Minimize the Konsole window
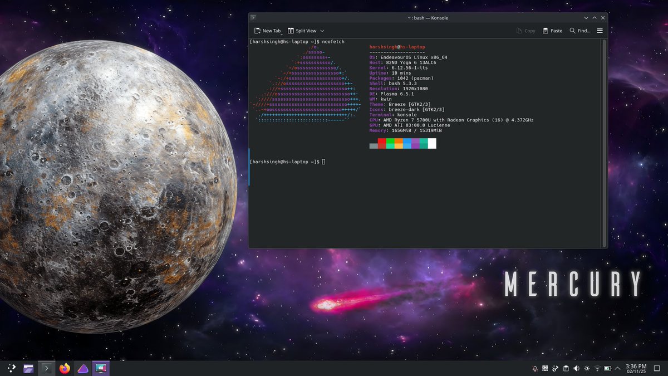This screenshot has width=668, height=376. (x=586, y=18)
